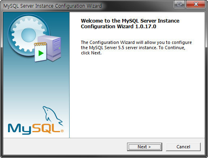Click the gear and server wizard icon

point(34,38)
